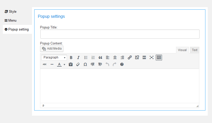Screen dimensions: 212x123
Task: Decrease indent of paragraph
Action: click(93, 64)
